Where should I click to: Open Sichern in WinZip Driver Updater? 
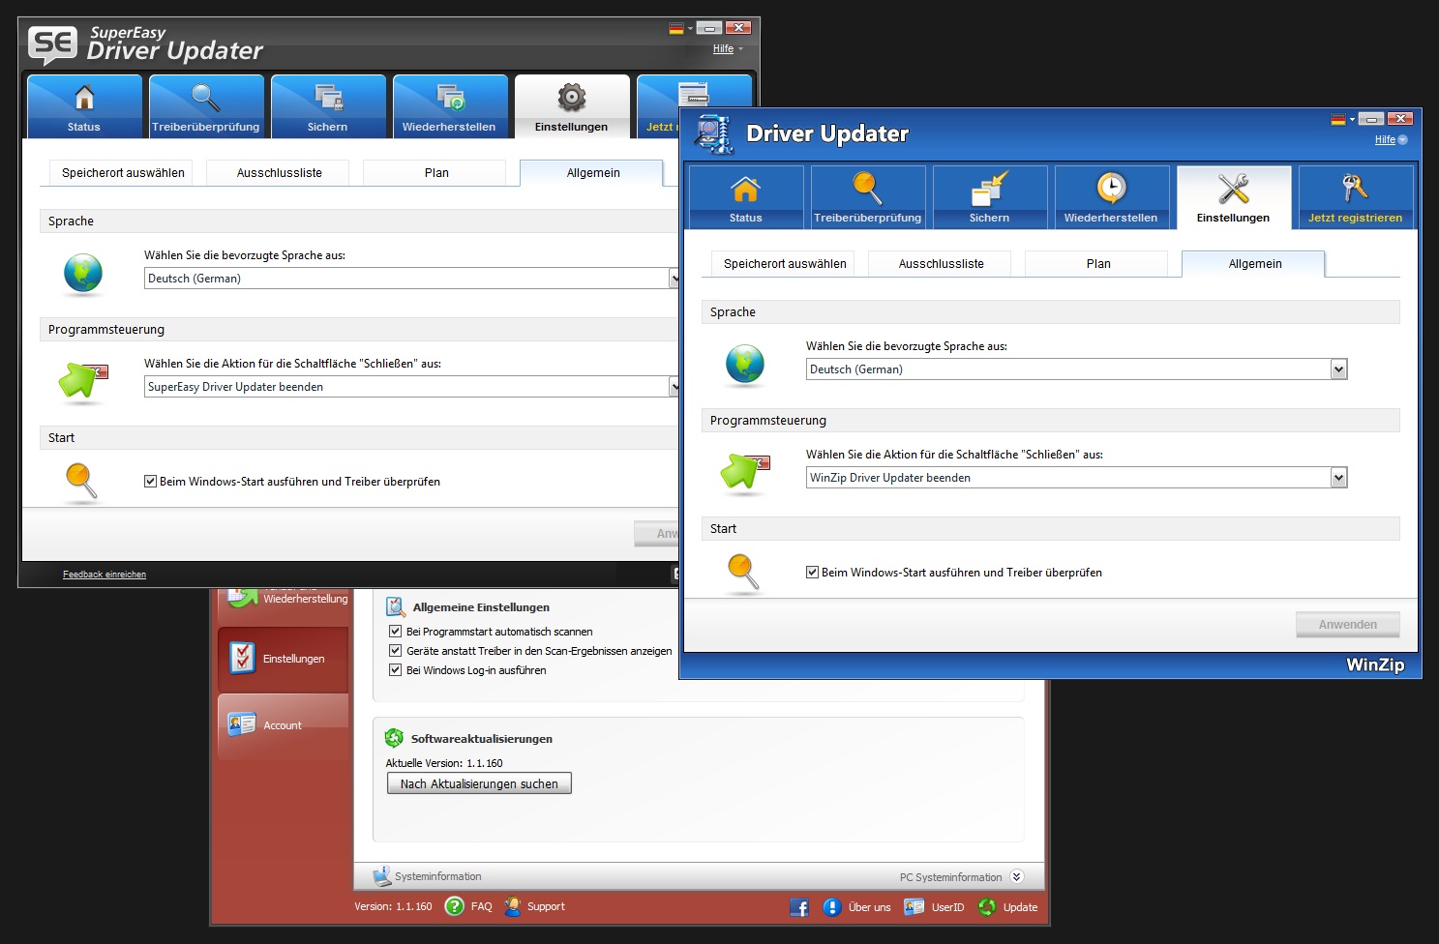(x=989, y=197)
